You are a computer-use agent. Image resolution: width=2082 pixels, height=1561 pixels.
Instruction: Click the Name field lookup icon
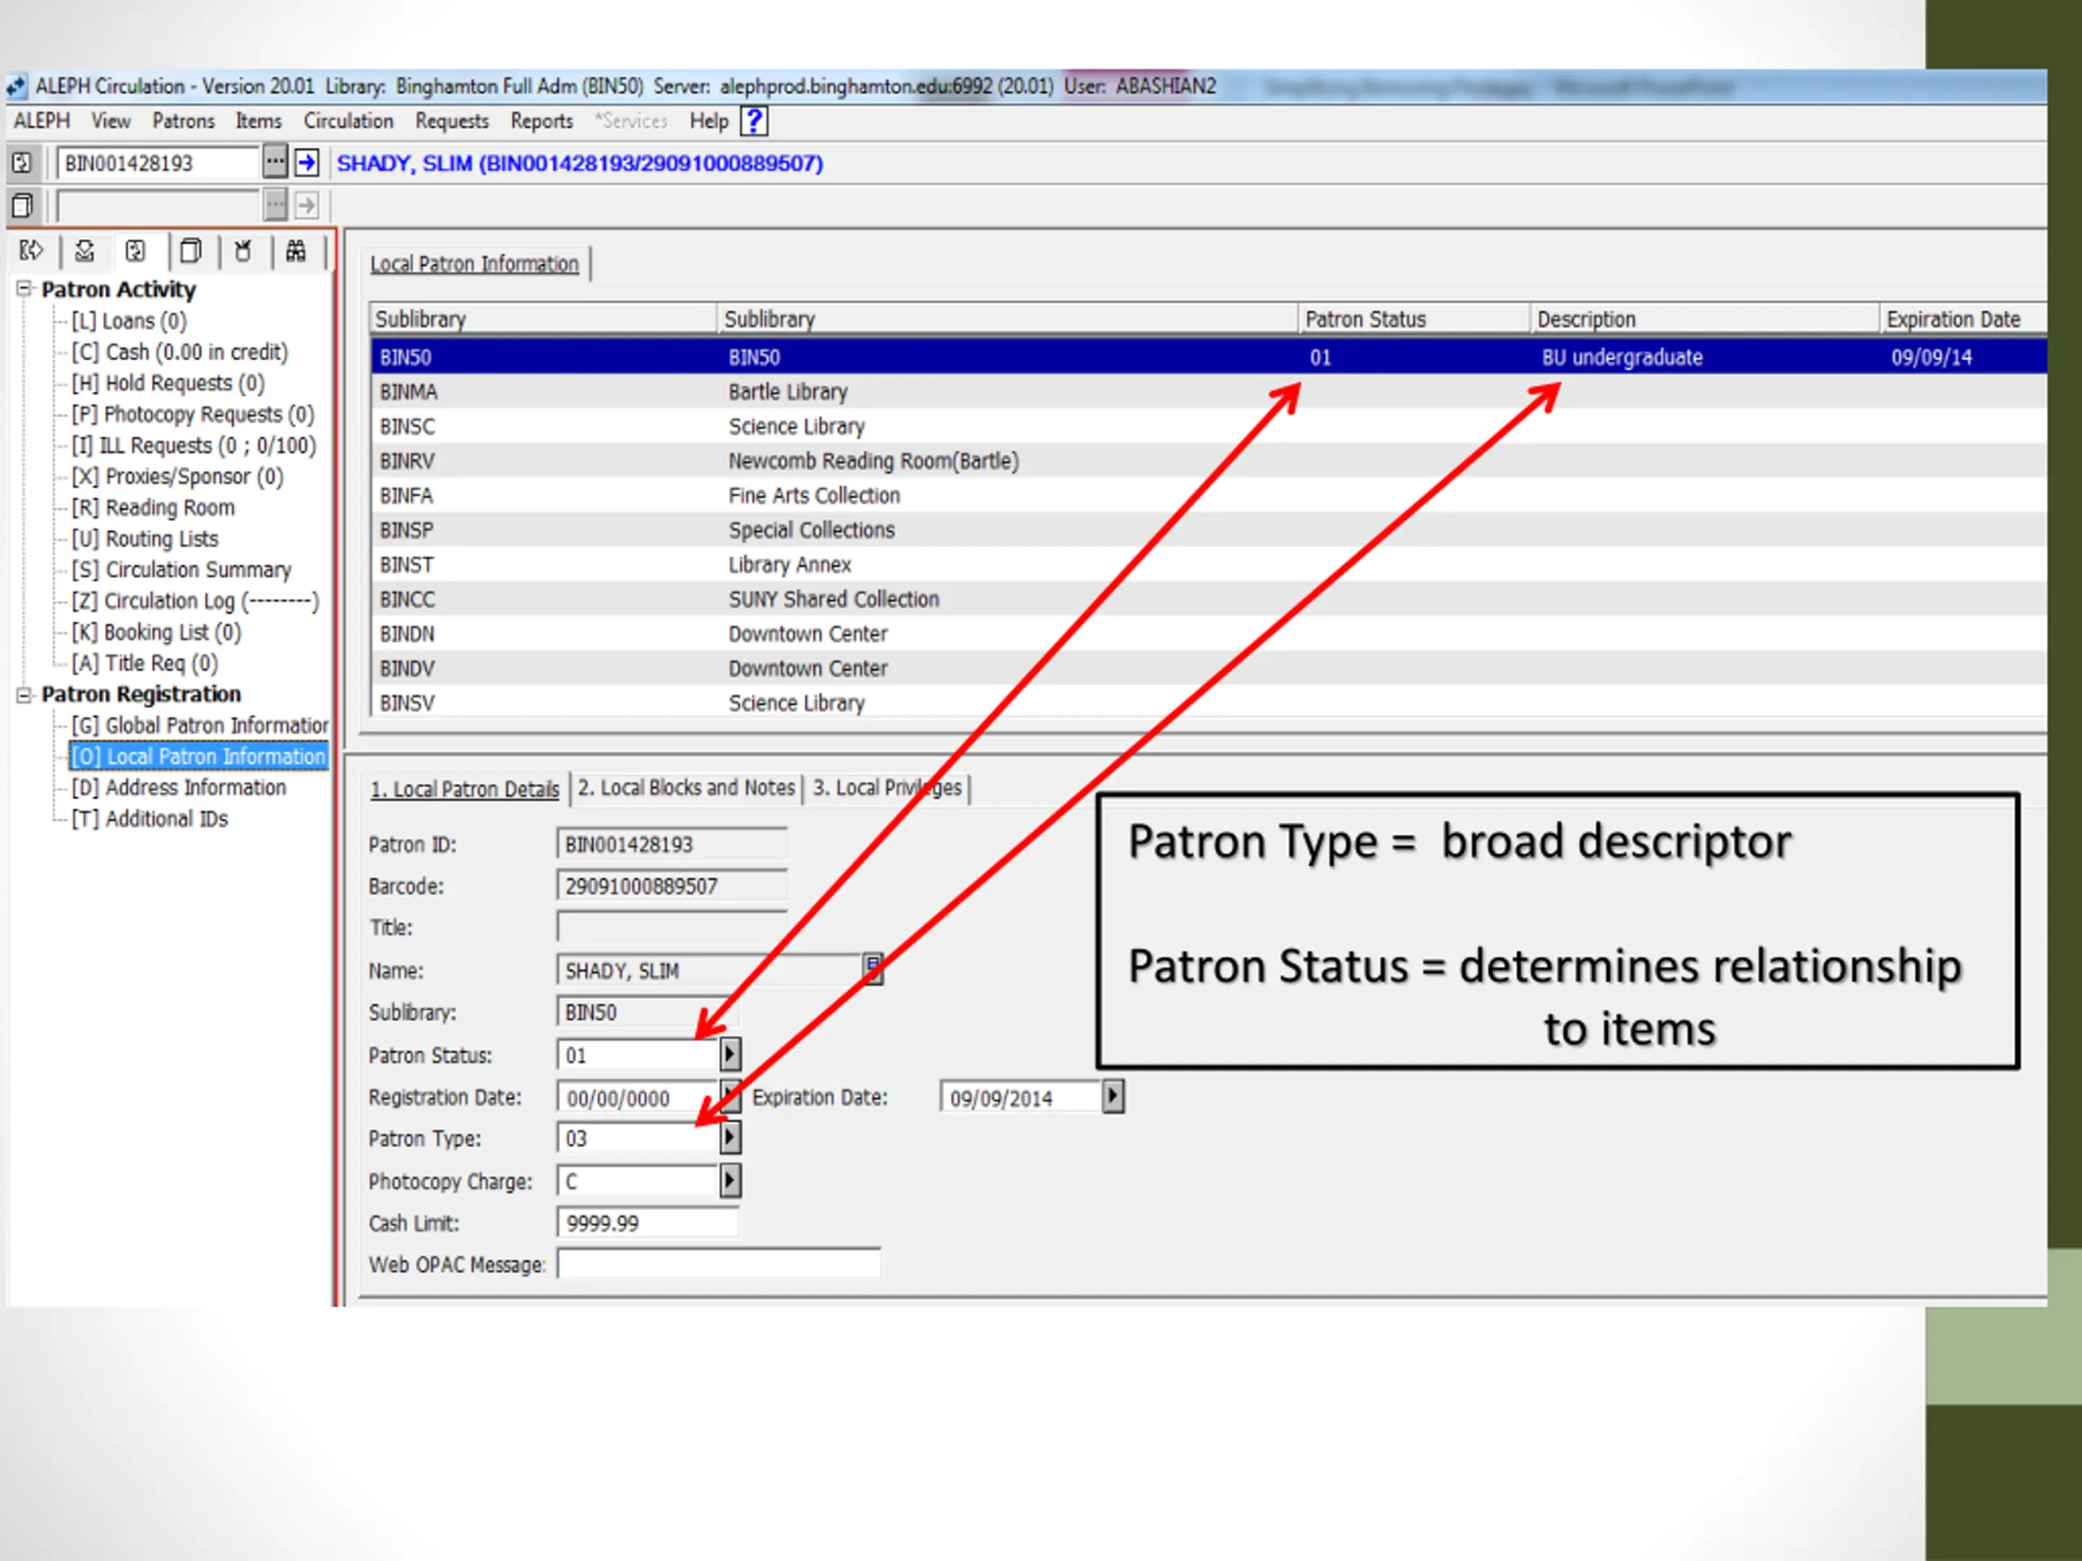(873, 969)
